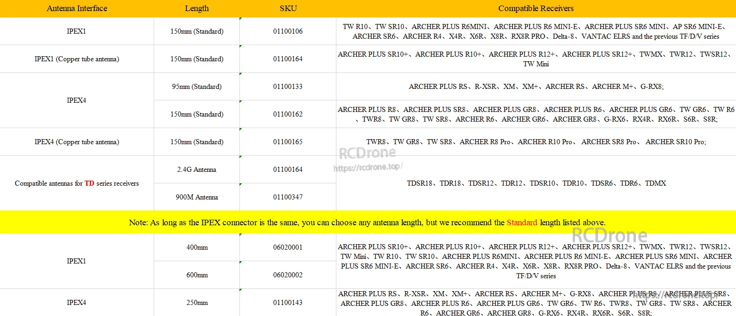Viewport: 736px width, 316px height.
Task: Click receivers cell listing "ARCHER R8 Pro"
Action: pyautogui.click(x=536, y=142)
